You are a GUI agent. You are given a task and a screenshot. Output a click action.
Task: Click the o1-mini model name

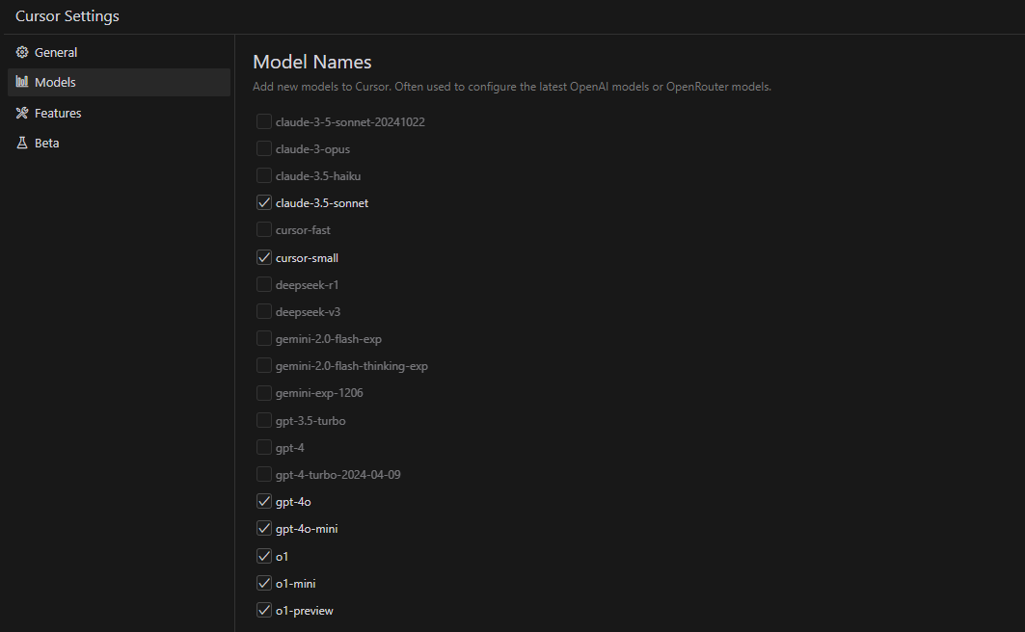coord(295,584)
